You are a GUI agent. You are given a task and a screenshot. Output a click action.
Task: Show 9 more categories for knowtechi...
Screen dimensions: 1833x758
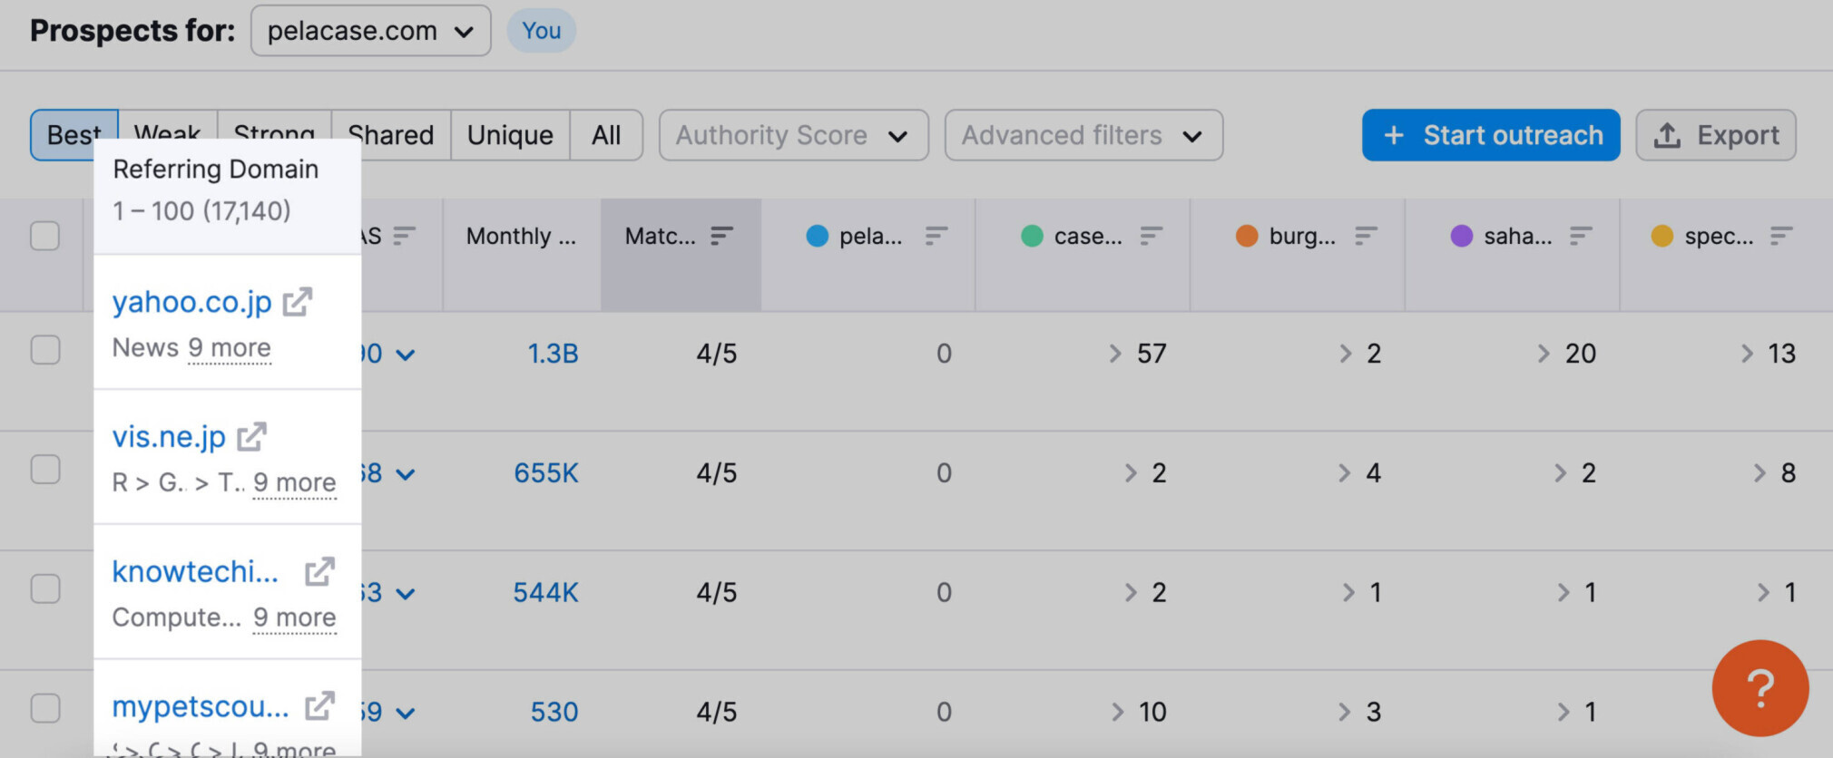coord(295,618)
